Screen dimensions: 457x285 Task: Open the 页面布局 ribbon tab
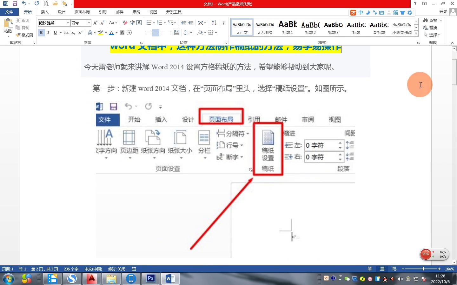tap(82, 12)
